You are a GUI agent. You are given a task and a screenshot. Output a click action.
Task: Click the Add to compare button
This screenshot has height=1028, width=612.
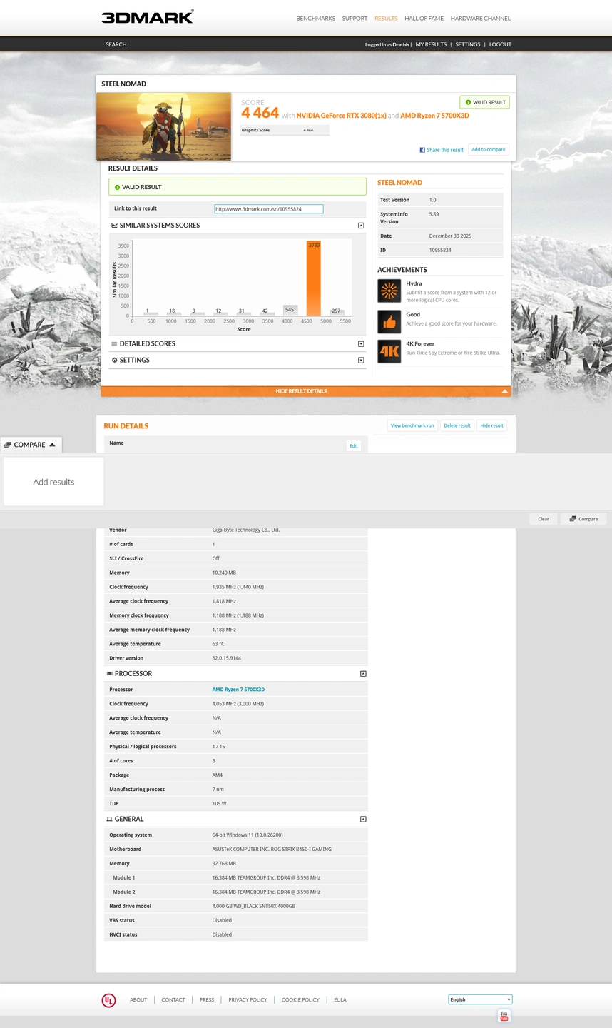tap(489, 150)
